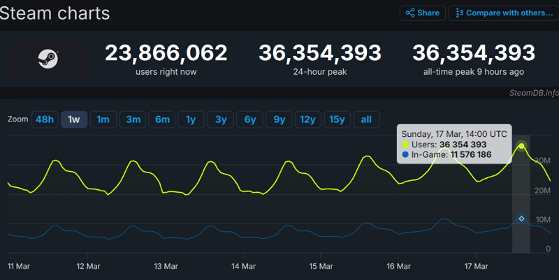Zoom chart to 6m
The image size is (559, 280).
162,119
